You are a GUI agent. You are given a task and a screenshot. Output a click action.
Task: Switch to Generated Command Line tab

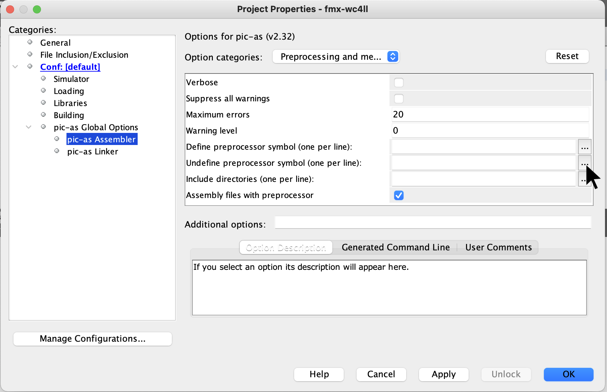(x=395, y=247)
